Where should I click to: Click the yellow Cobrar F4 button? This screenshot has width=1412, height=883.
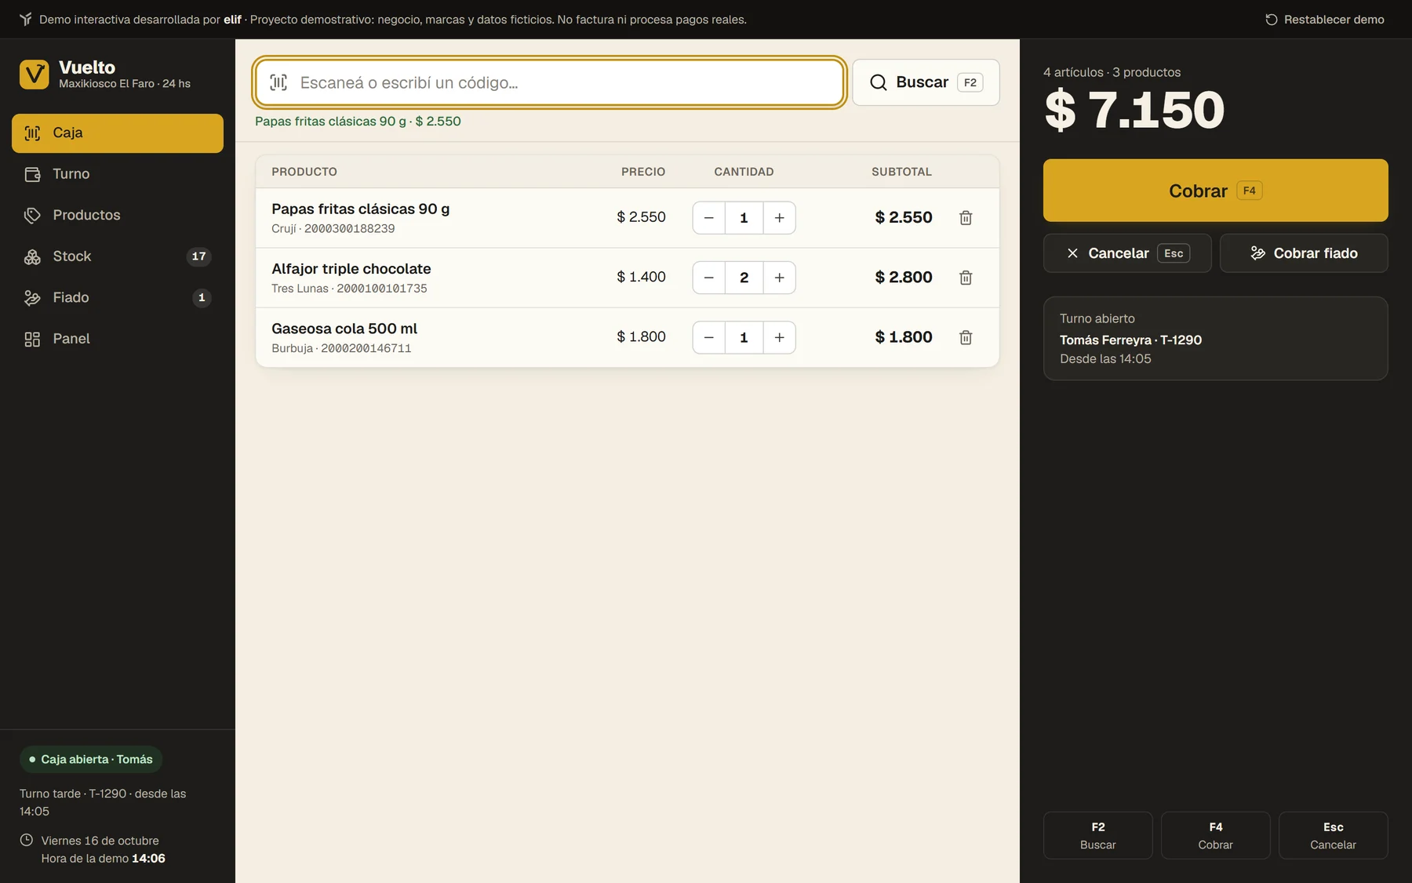click(1215, 191)
